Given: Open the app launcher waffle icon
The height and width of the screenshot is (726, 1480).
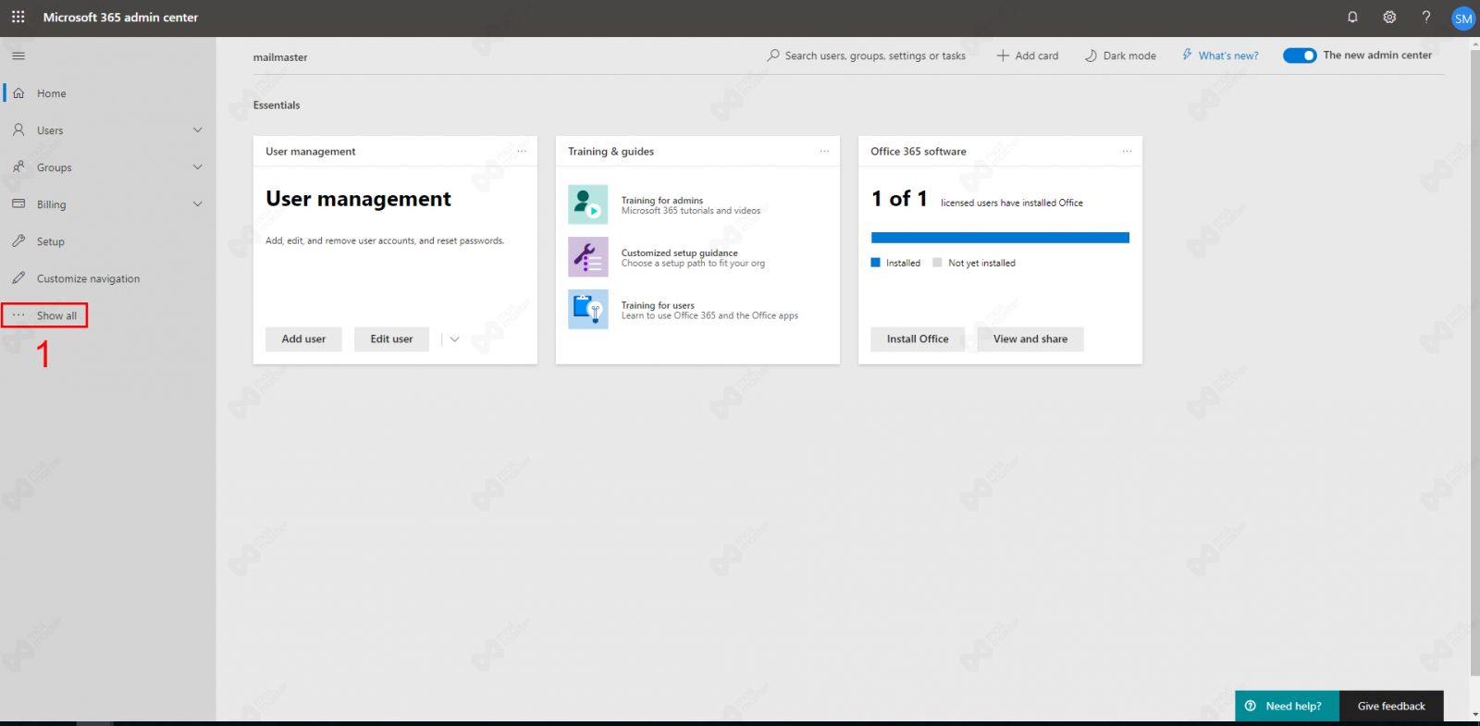Looking at the screenshot, I should pyautogui.click(x=18, y=17).
